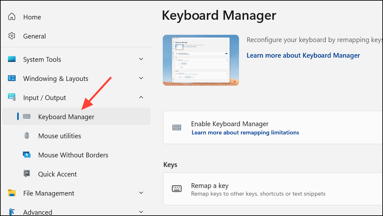The width and height of the screenshot is (383, 216).
Task: Click the File Management label
Action: click(x=49, y=193)
